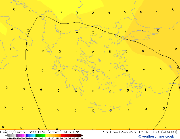Pick the dark green legend swatch

click(x=36, y=135)
